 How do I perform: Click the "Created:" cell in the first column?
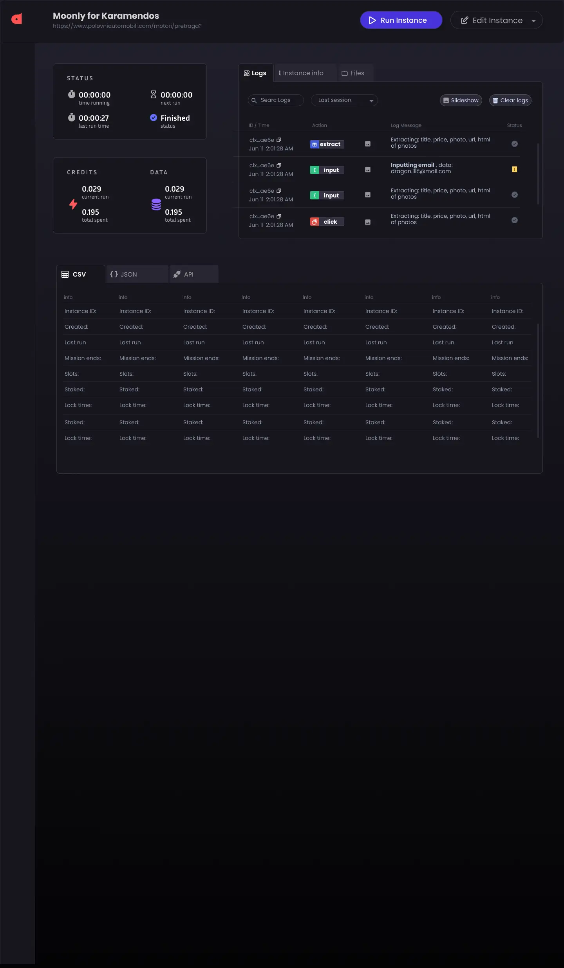(76, 327)
